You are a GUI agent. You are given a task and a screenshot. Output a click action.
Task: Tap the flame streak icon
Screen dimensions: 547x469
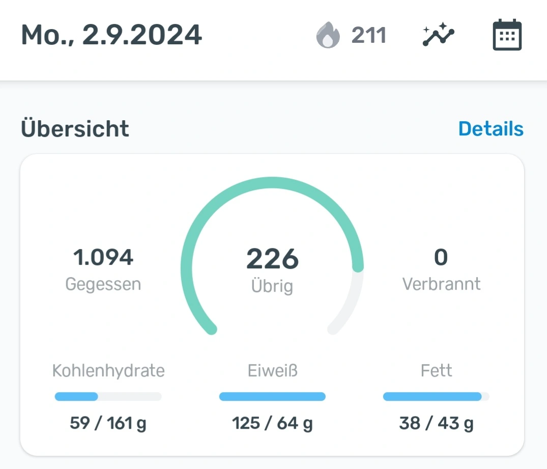pyautogui.click(x=328, y=36)
